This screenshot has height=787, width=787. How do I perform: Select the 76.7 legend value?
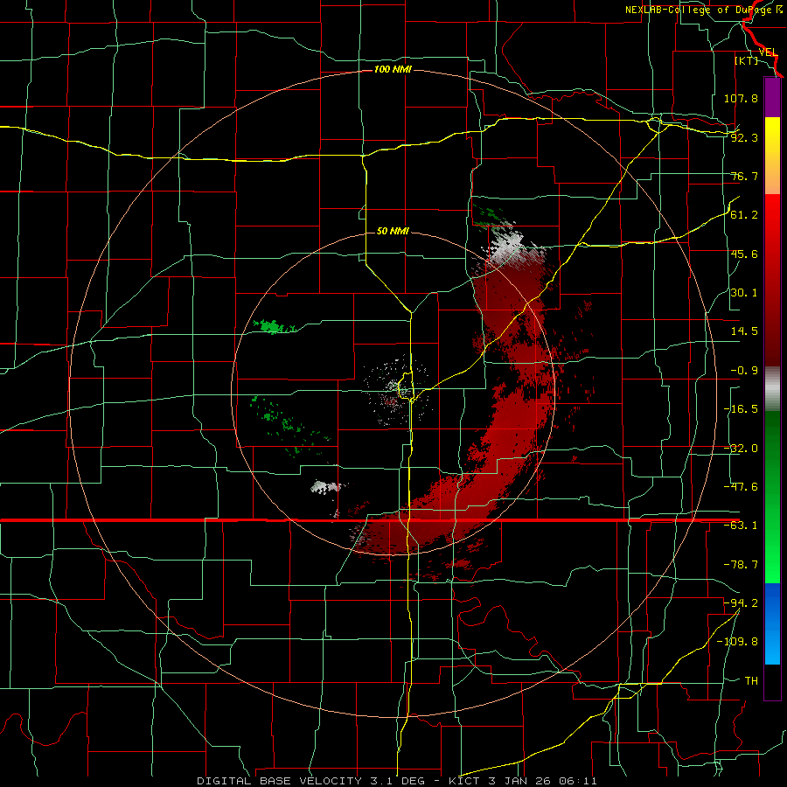click(x=744, y=176)
